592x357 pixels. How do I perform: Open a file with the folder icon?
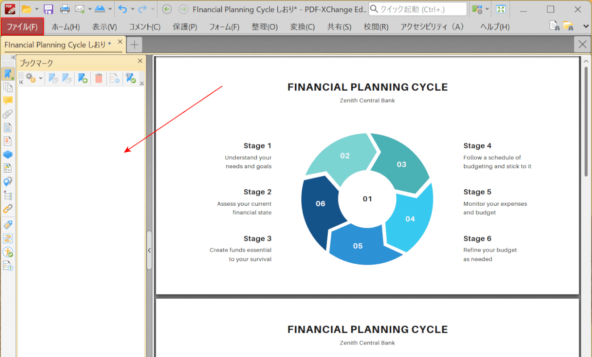pyautogui.click(x=27, y=9)
